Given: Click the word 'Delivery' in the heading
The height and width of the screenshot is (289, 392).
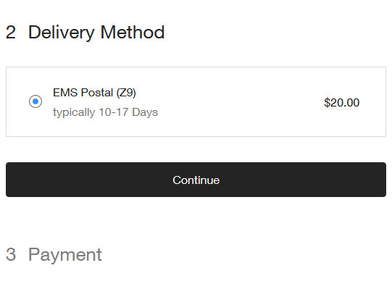Looking at the screenshot, I should 62,33.
